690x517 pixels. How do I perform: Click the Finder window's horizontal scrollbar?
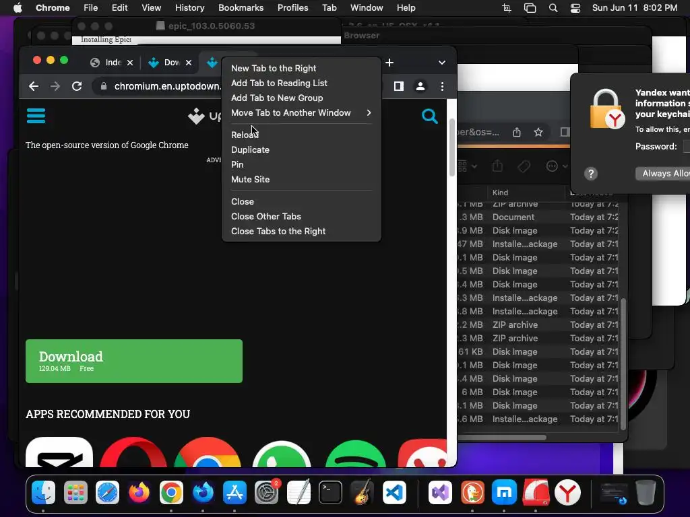(501, 438)
